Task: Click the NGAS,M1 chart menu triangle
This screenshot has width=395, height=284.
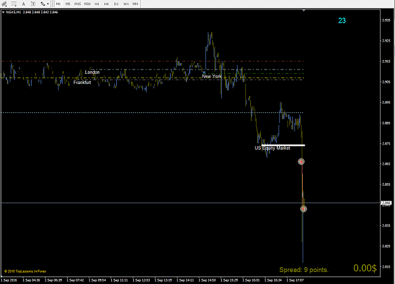Action: (3, 12)
